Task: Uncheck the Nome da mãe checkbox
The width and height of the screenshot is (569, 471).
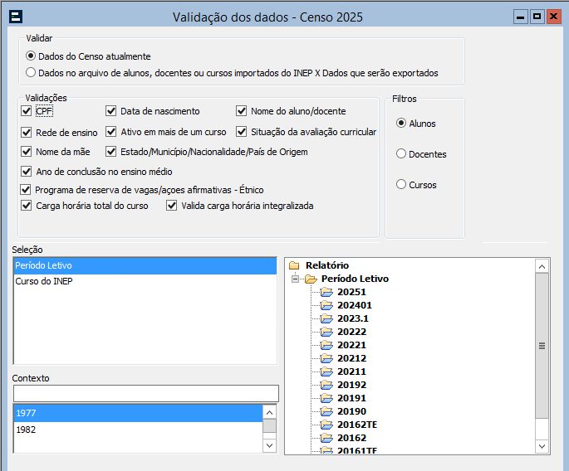Action: [26, 152]
